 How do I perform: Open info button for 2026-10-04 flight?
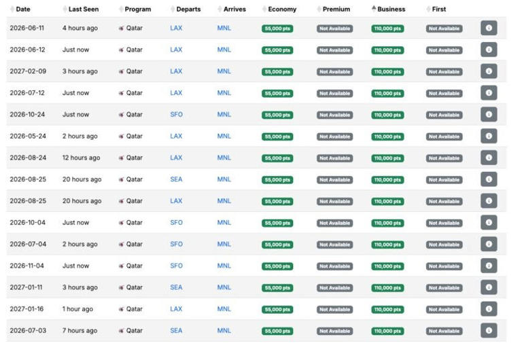(x=489, y=223)
